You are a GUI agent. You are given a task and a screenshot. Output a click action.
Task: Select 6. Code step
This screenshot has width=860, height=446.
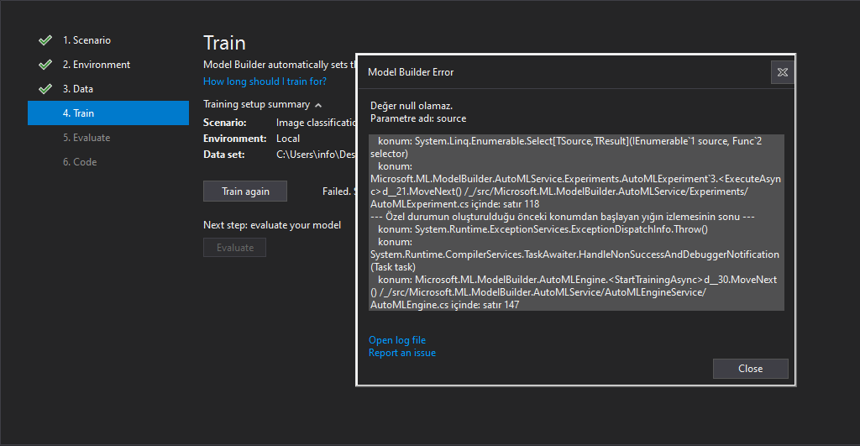tap(80, 162)
